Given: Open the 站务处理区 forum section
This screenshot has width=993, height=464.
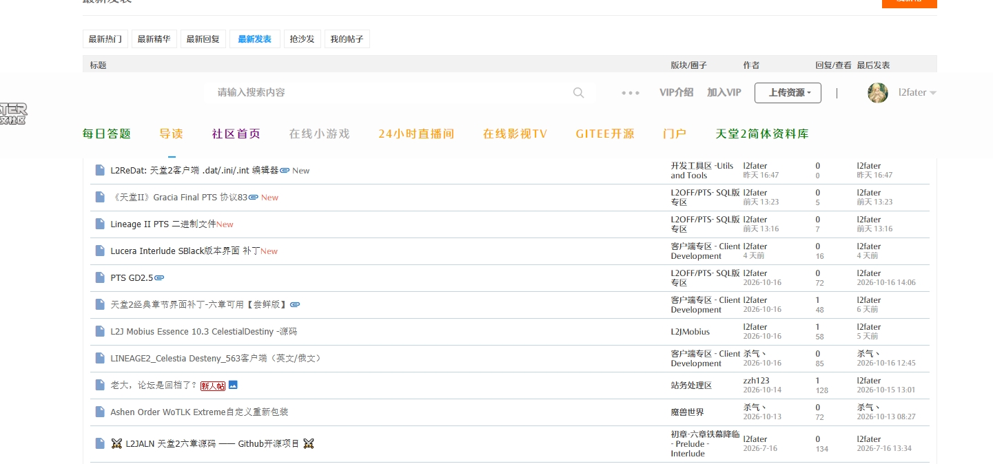Looking at the screenshot, I should (x=691, y=385).
